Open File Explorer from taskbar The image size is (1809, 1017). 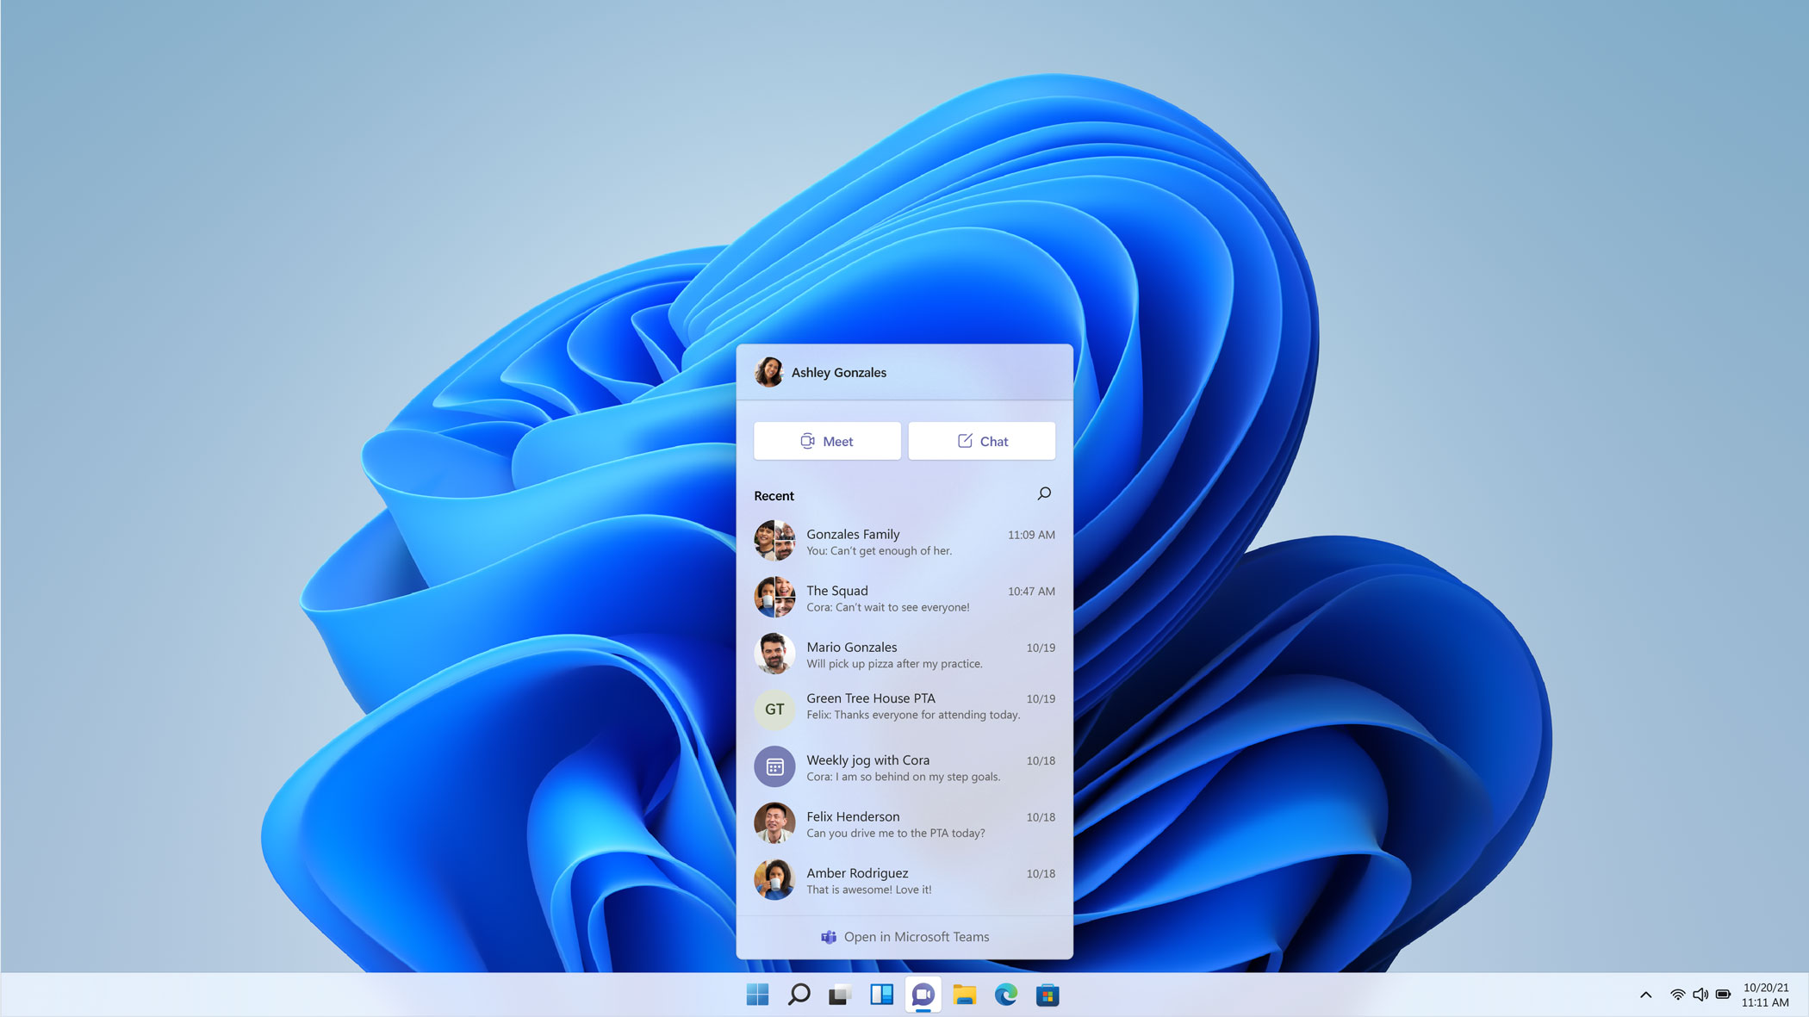coord(967,994)
